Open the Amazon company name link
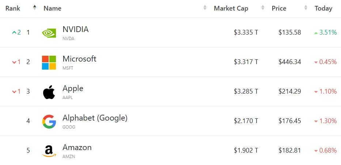Image resolution: width=341 pixels, height=165 pixels. (77, 148)
